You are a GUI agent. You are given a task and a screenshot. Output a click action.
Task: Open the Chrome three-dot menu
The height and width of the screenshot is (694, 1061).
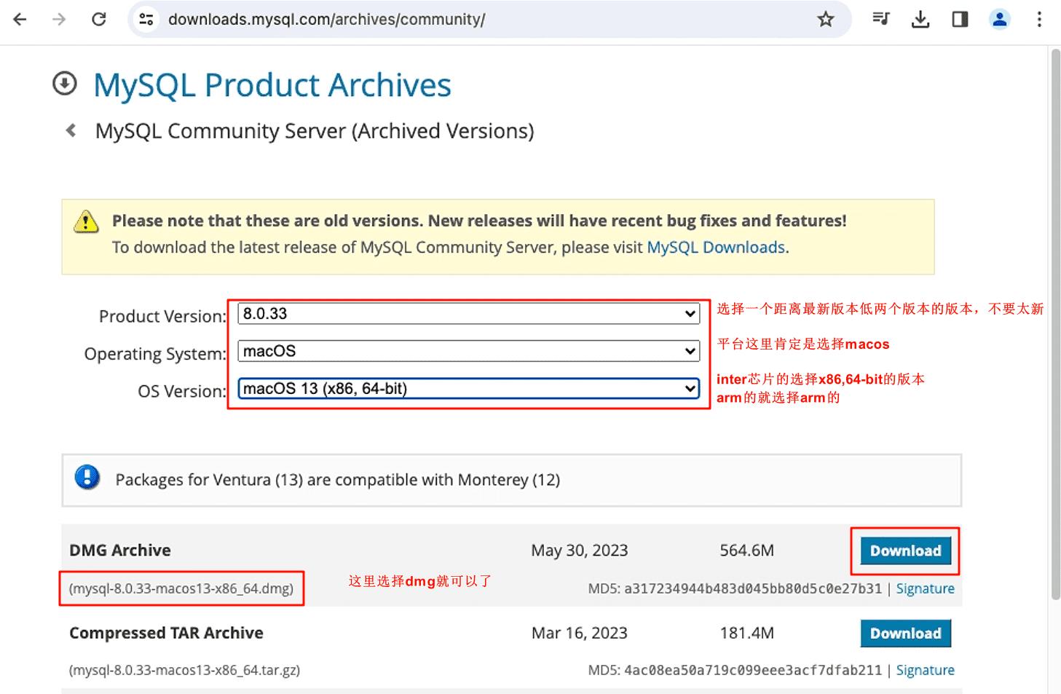pos(1039,19)
